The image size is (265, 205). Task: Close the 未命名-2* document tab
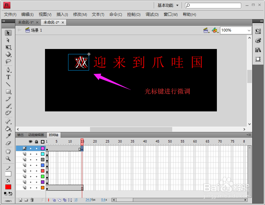coord(63,22)
